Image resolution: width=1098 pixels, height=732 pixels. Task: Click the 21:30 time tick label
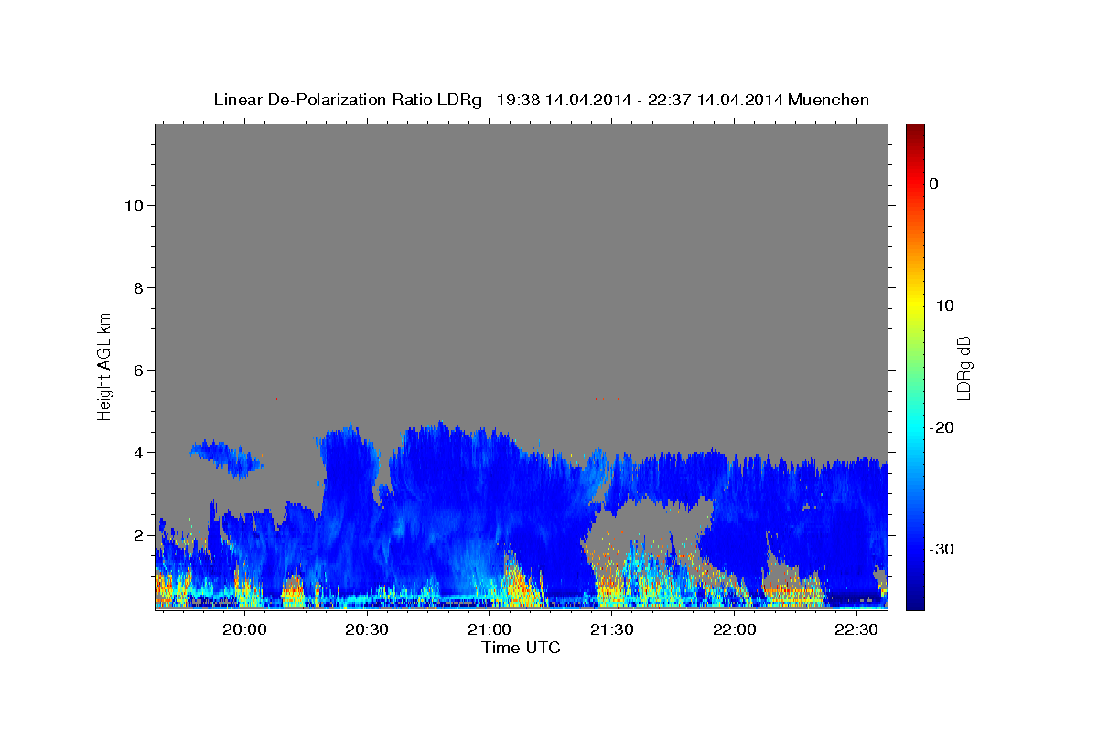click(x=612, y=630)
